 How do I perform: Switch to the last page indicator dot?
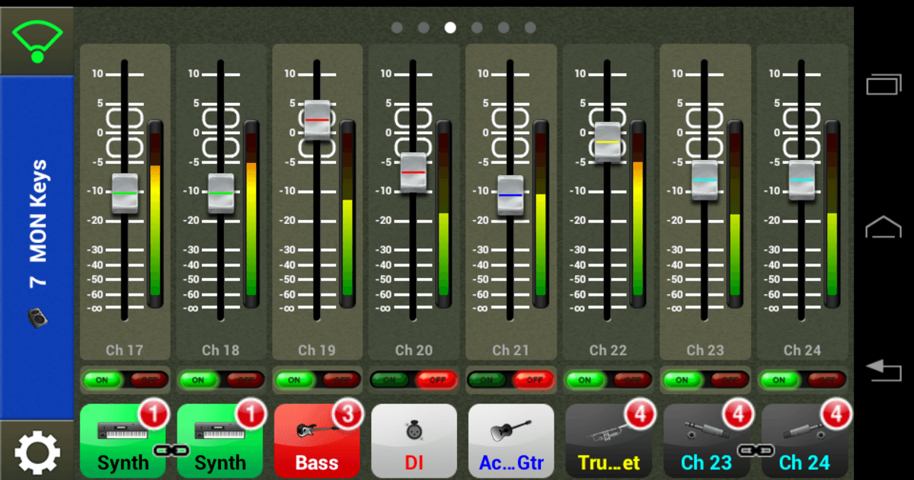[530, 27]
